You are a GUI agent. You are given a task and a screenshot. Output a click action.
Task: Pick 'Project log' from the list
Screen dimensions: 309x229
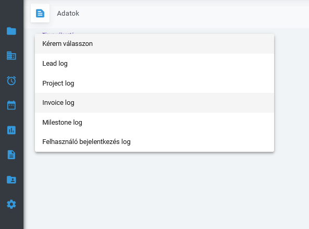[154, 83]
